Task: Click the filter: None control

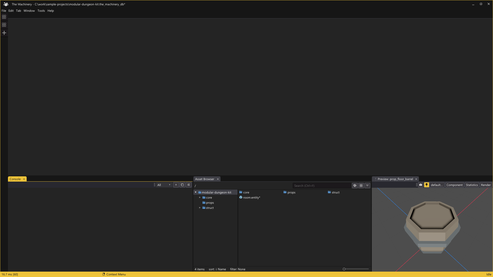Action: click(238, 269)
